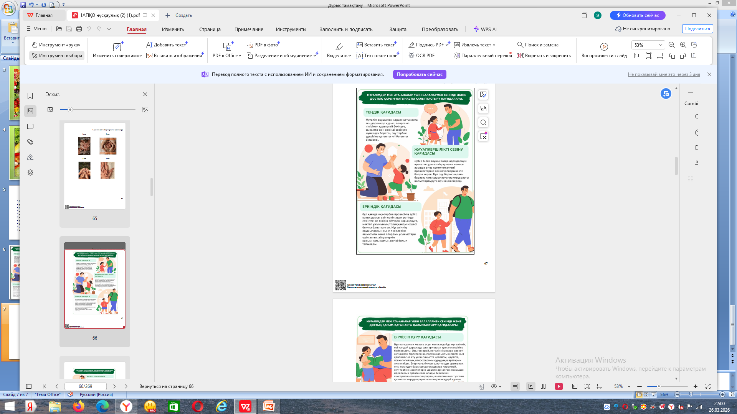
Task: Open the bookmark panel in sidebar
Action: tap(30, 96)
